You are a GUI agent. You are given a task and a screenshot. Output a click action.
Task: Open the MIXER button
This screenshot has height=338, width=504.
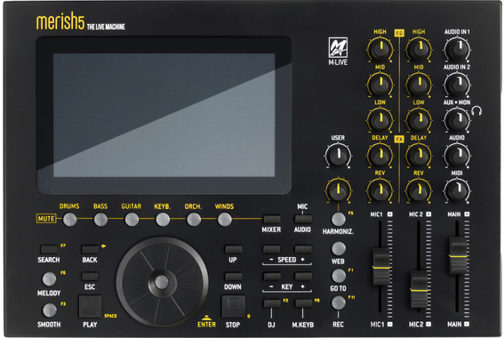click(272, 220)
